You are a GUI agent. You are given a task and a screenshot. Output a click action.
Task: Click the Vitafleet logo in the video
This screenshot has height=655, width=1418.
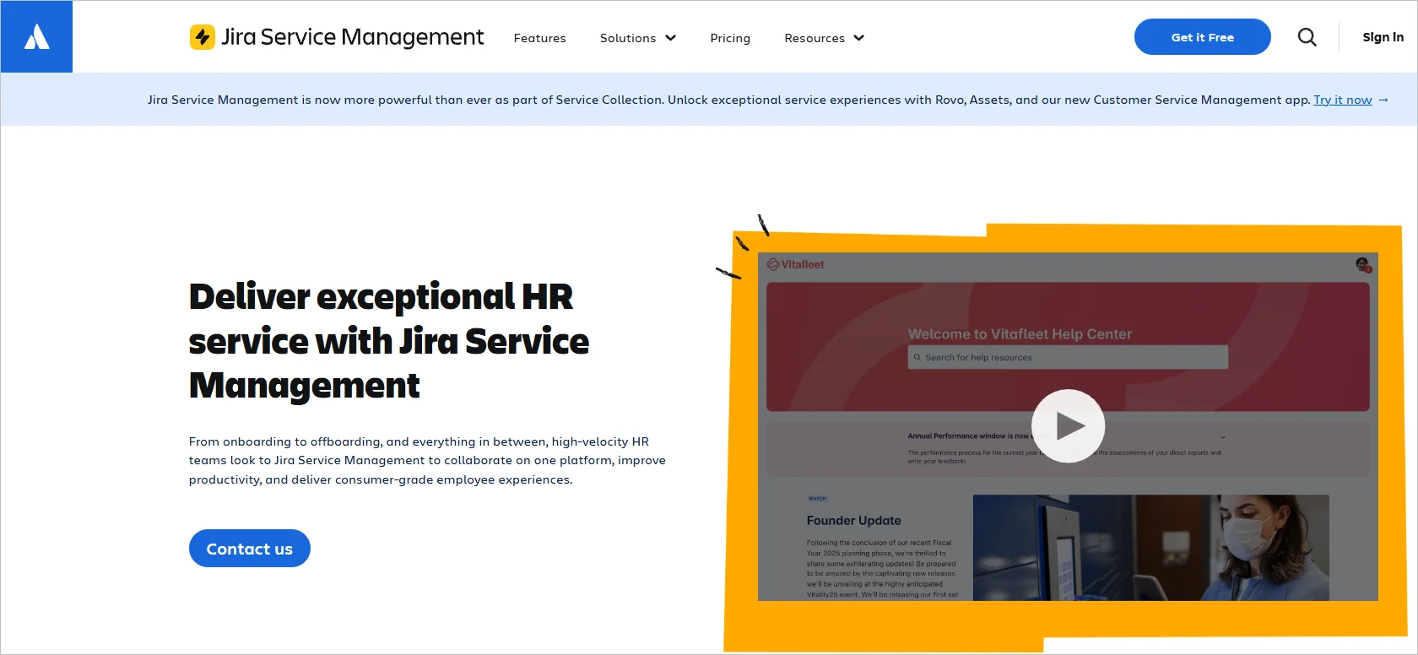coord(795,264)
